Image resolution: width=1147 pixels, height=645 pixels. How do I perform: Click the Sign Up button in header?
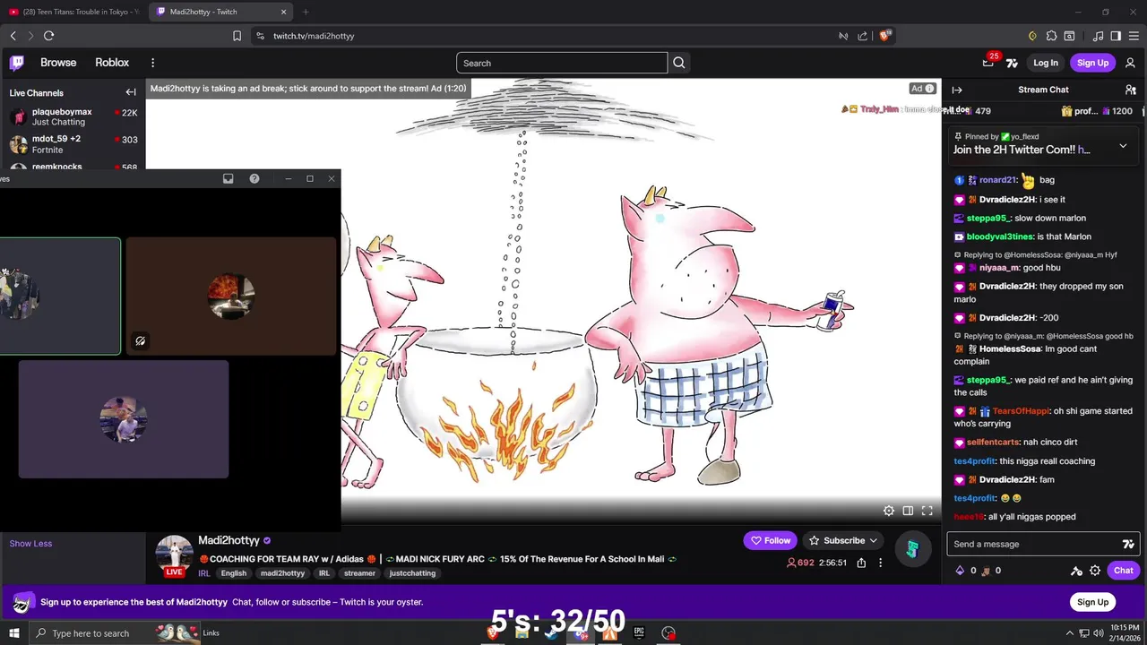point(1092,63)
